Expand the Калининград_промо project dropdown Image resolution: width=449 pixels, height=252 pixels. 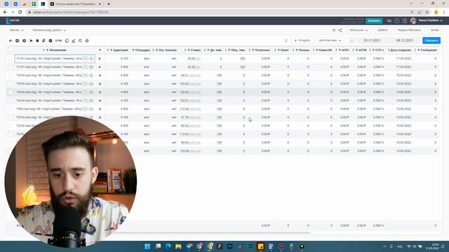(49, 30)
